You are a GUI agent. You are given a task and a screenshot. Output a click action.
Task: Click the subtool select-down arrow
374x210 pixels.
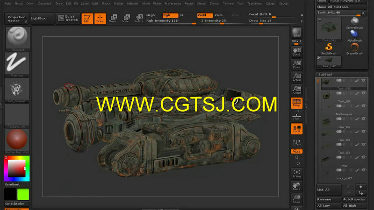tap(360, 186)
